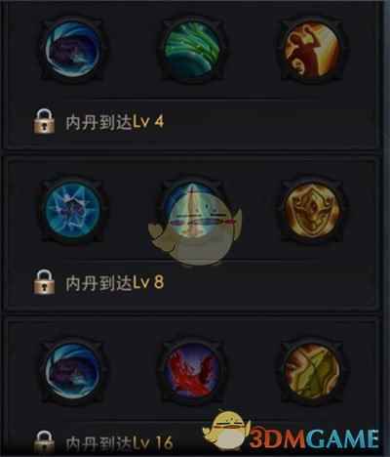Click the 3DMGAME watermark logo text
This screenshot has width=390, height=457.
(x=314, y=438)
